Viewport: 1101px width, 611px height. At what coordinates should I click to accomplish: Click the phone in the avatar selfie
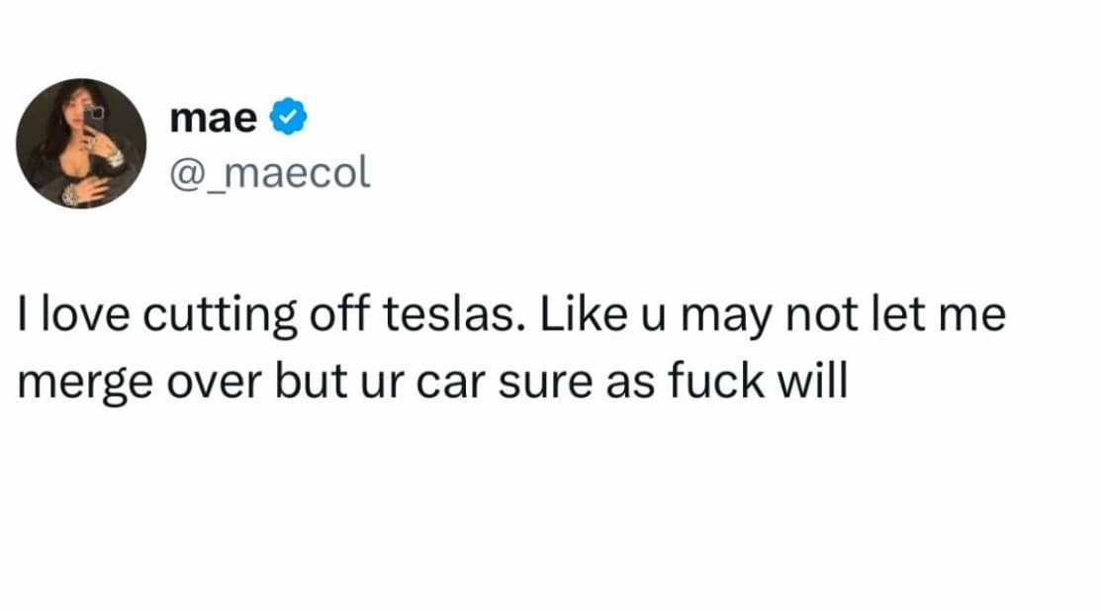96,123
